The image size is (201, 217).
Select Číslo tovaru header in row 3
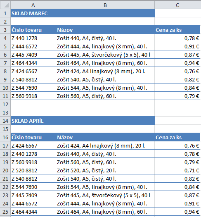tap(33, 30)
